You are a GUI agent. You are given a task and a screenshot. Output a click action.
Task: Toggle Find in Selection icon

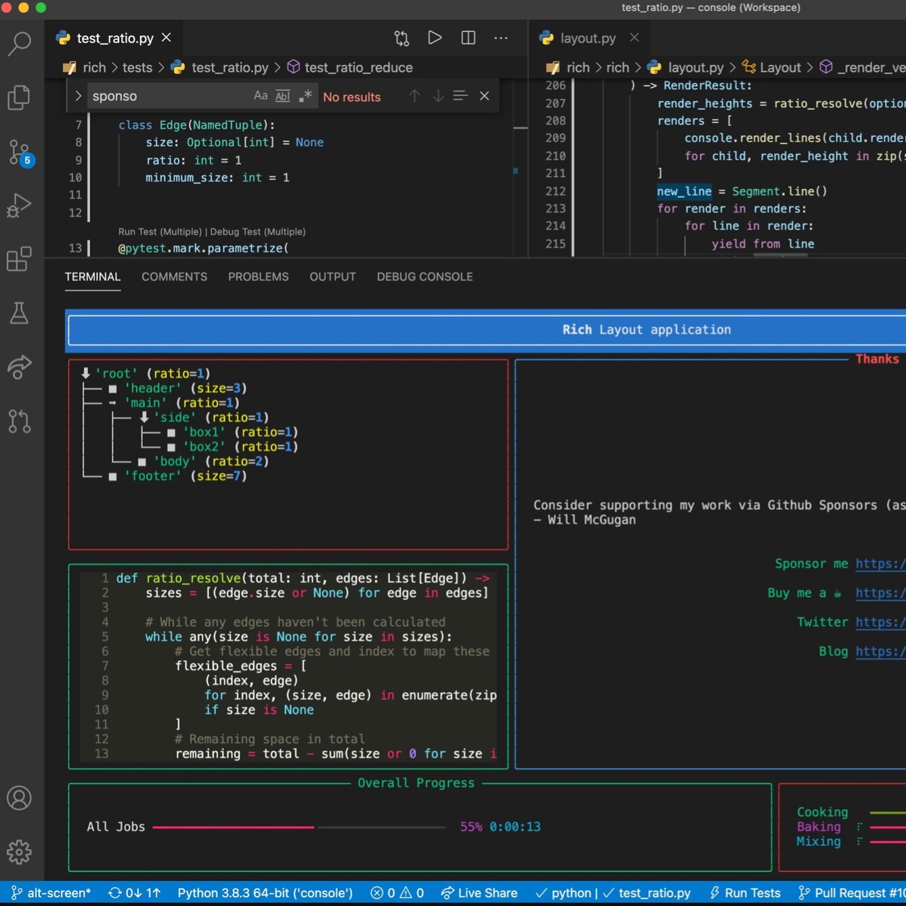(x=460, y=96)
